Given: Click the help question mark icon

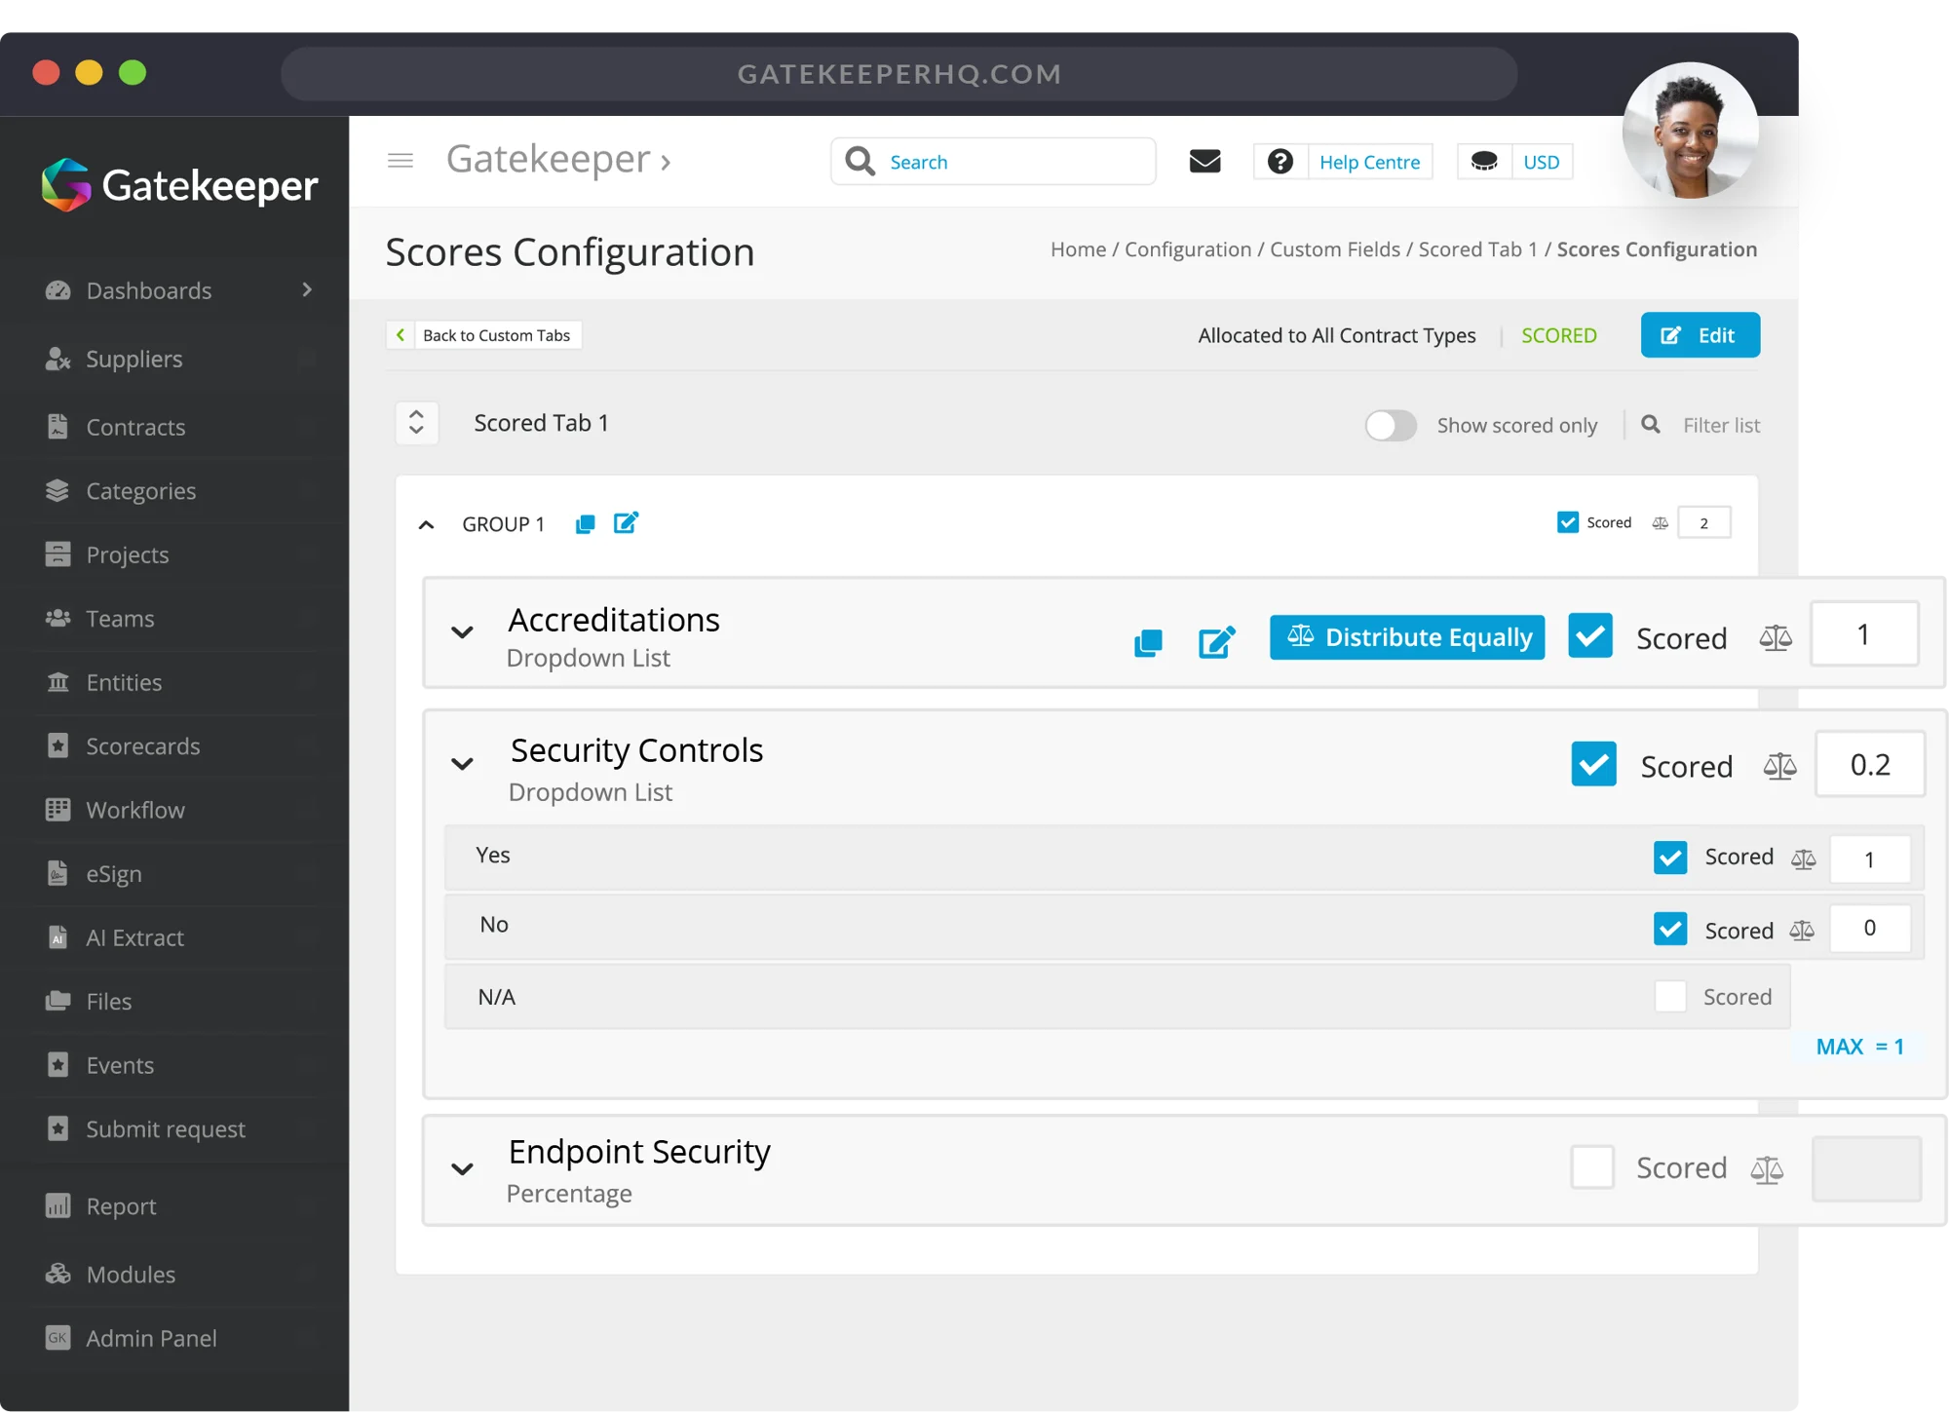Looking at the screenshot, I should (x=1280, y=162).
